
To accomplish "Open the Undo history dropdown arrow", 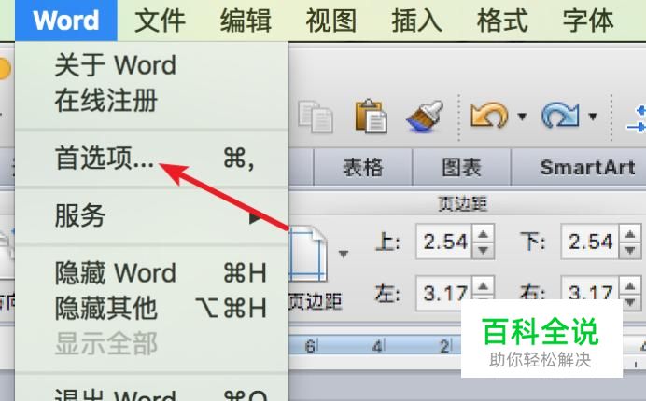I will [522, 117].
